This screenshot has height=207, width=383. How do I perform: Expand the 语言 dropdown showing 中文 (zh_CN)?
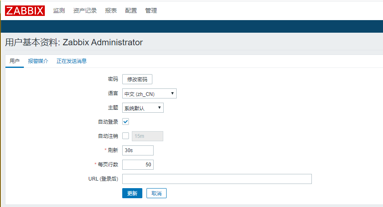click(149, 94)
